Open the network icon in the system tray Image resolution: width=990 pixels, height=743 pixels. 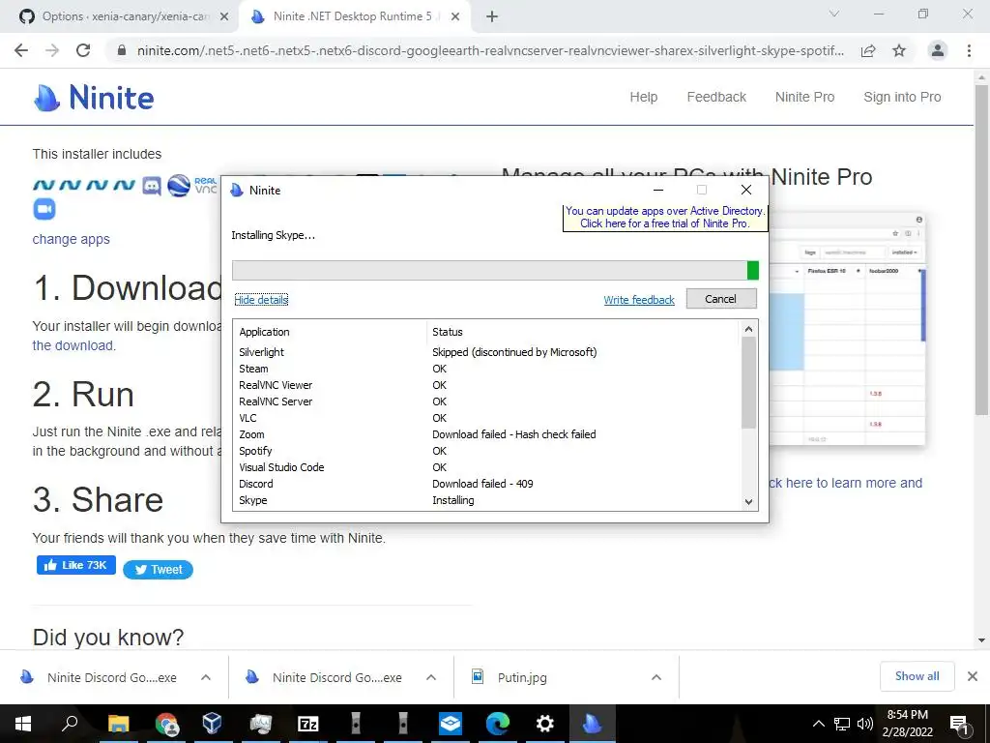click(842, 724)
